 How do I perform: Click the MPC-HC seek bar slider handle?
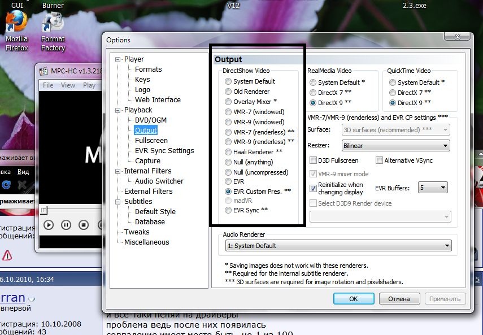tap(43, 211)
